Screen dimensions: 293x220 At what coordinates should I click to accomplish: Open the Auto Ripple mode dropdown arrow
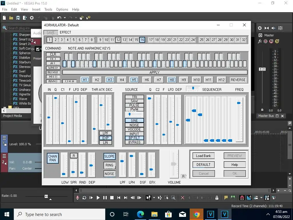pyautogui.click(x=261, y=198)
